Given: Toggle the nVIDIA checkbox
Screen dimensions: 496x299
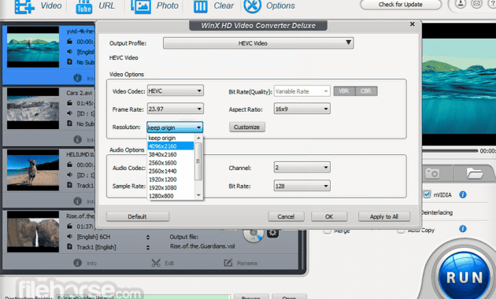Looking at the screenshot, I should pyautogui.click(x=427, y=194).
